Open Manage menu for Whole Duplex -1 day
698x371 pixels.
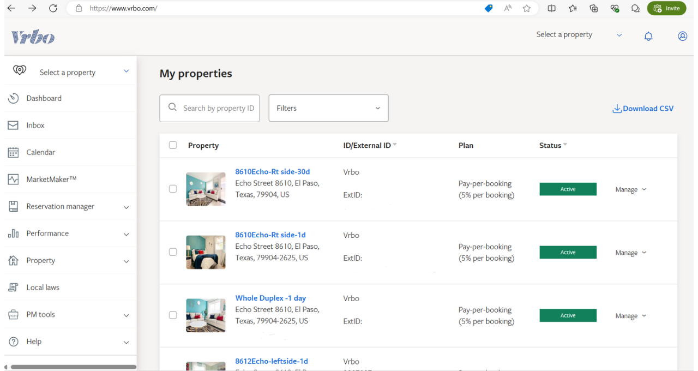630,316
